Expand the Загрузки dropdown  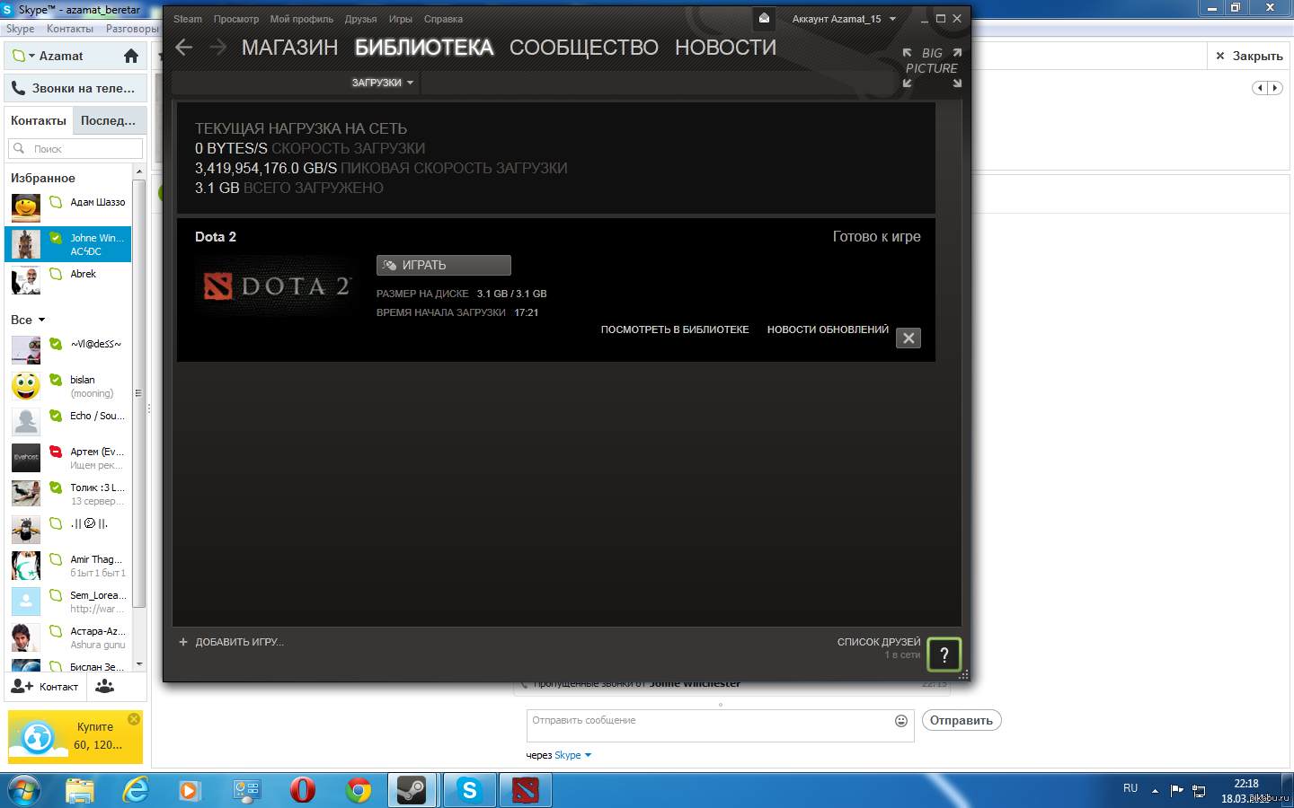[383, 83]
